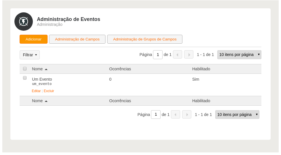281x155 pixels.
Task: Check the Um Evento row checkbox
Action: (x=25, y=78)
